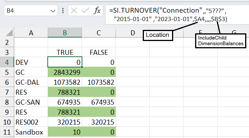
Task: Select row 6 header
Action: click(x=7, y=82)
